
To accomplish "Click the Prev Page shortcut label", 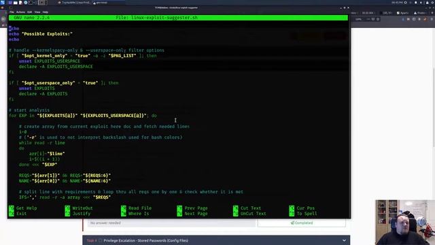I will point(196,208).
